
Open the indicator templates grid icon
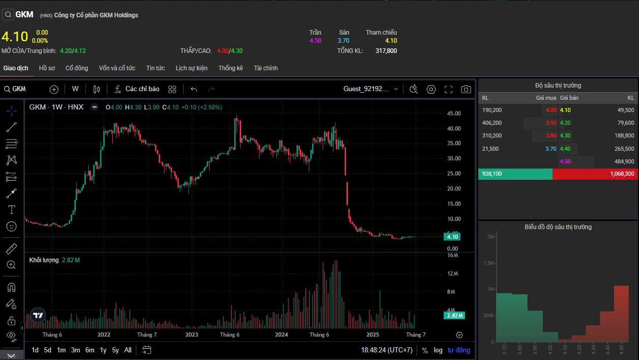click(172, 89)
